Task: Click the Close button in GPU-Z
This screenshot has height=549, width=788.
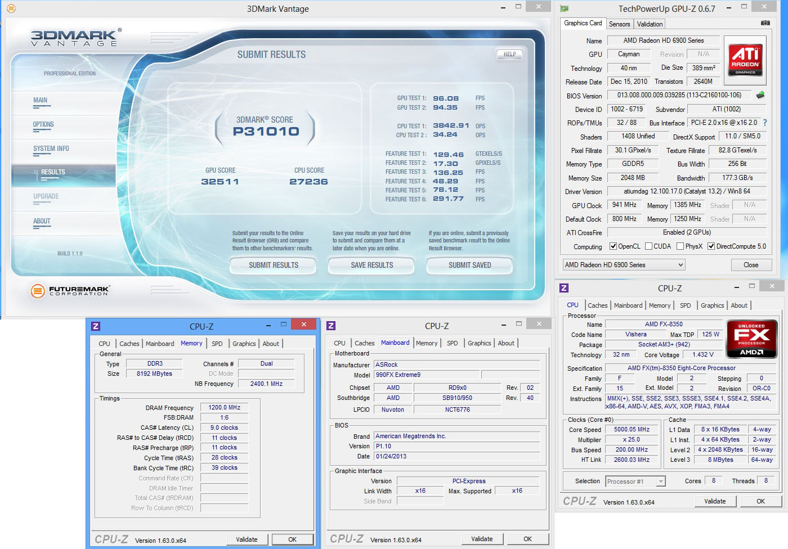Action: tap(751, 265)
